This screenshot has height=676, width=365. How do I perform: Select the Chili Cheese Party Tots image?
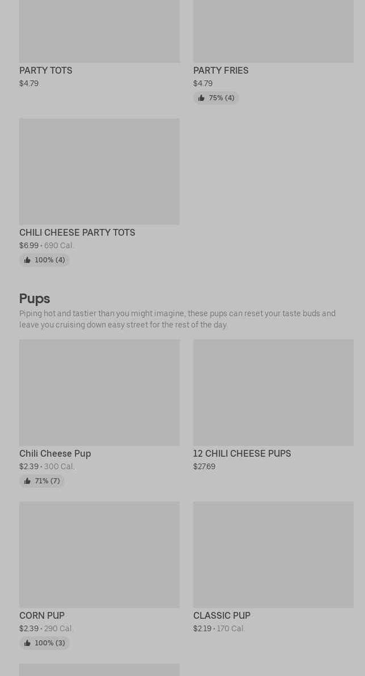(x=99, y=171)
